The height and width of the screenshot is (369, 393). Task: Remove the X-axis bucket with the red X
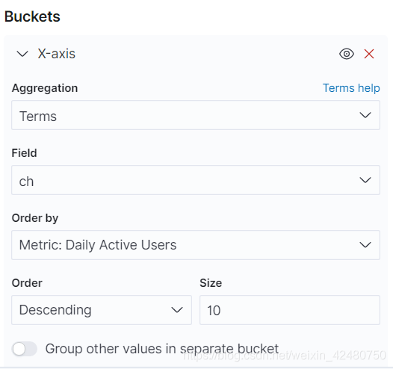pyautogui.click(x=369, y=54)
